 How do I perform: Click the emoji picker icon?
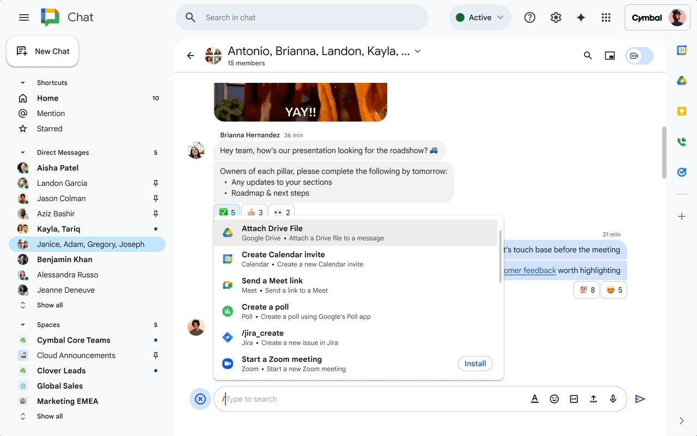[x=554, y=399]
